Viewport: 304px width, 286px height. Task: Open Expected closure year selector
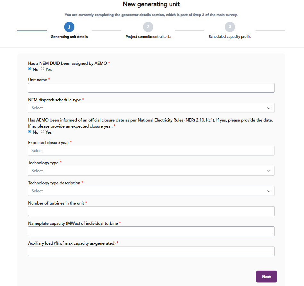click(x=151, y=151)
